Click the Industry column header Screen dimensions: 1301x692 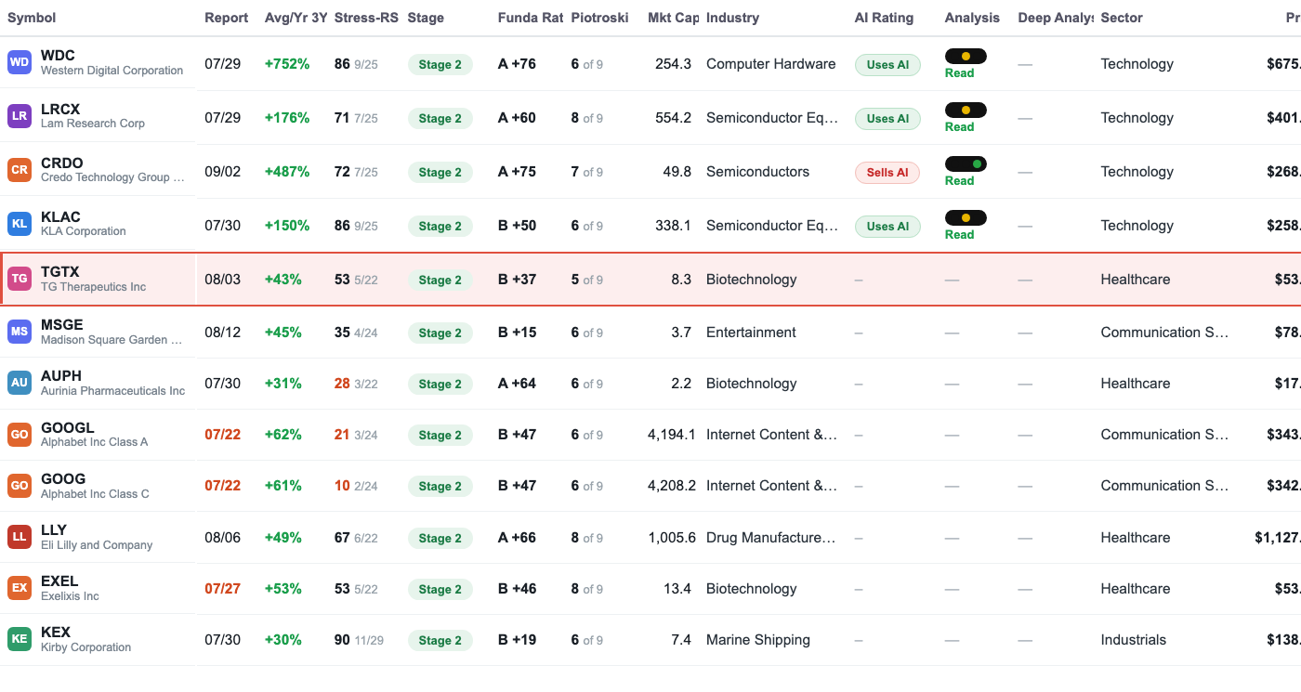(x=732, y=18)
